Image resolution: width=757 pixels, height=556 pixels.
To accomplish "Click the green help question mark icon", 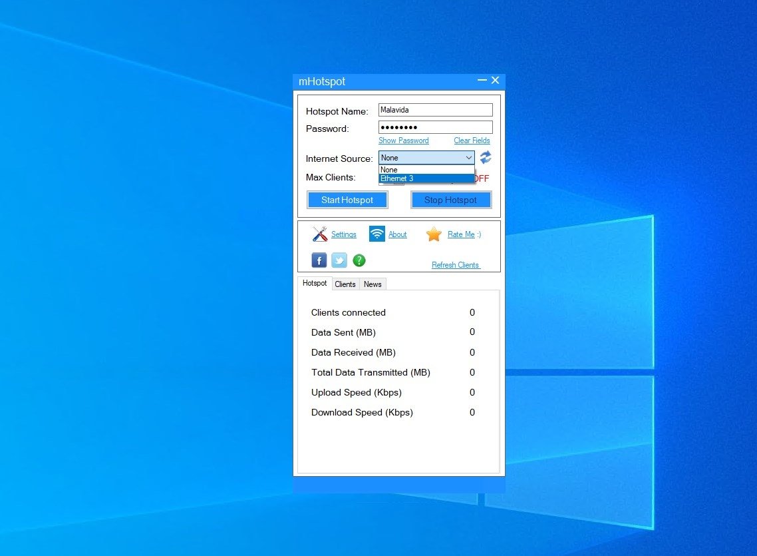I will [359, 260].
